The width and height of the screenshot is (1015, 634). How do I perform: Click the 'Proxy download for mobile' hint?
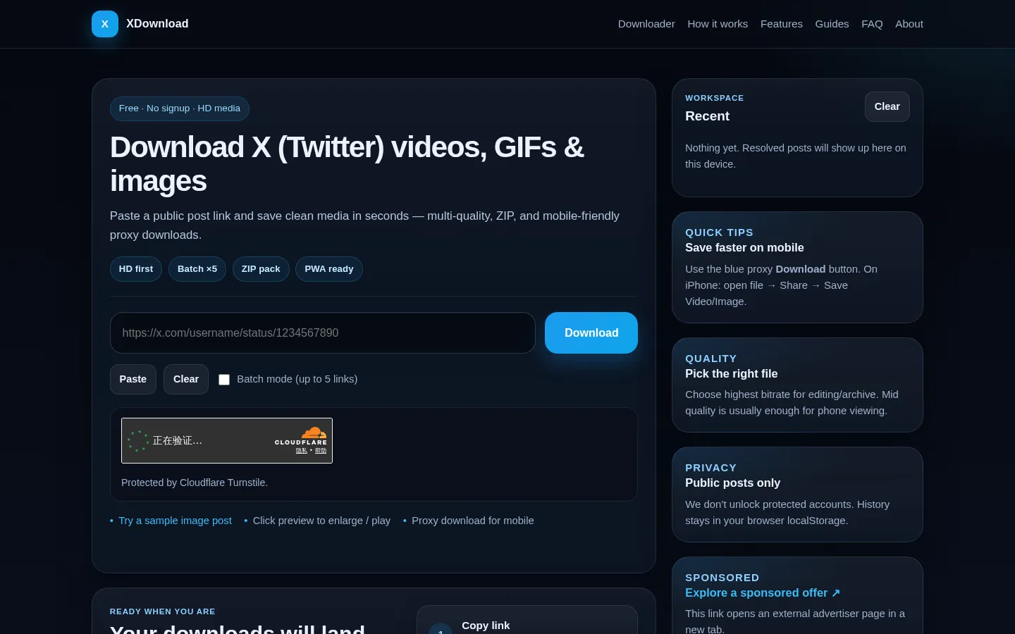[473, 521]
